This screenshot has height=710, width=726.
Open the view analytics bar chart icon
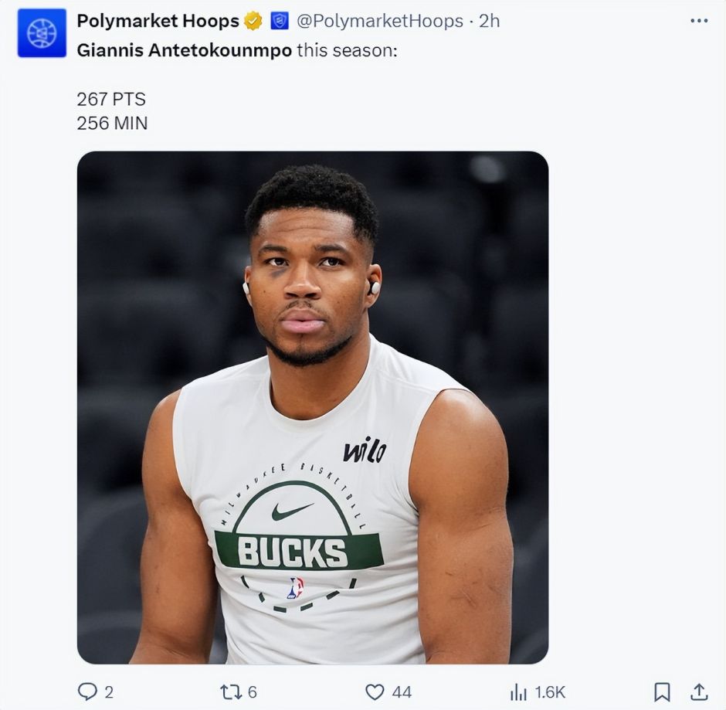pyautogui.click(x=518, y=691)
